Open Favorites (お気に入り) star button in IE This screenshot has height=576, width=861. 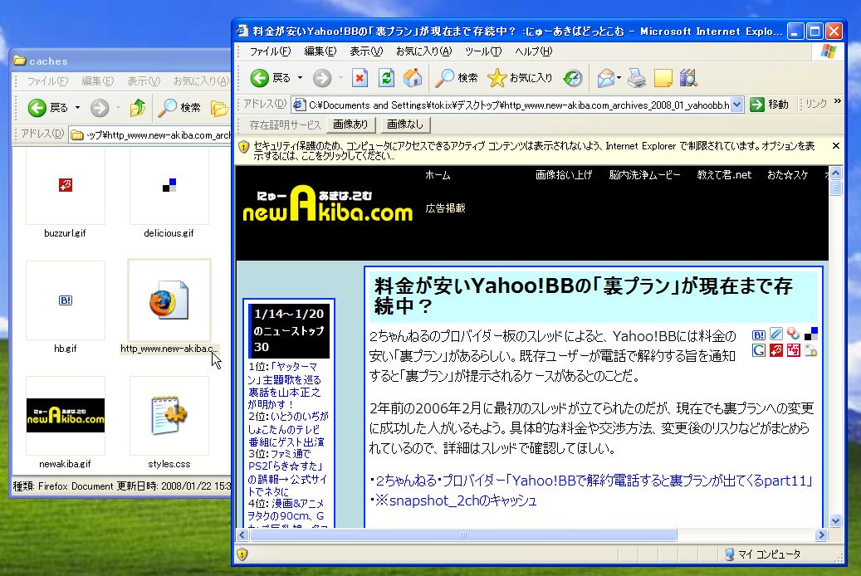click(x=520, y=78)
